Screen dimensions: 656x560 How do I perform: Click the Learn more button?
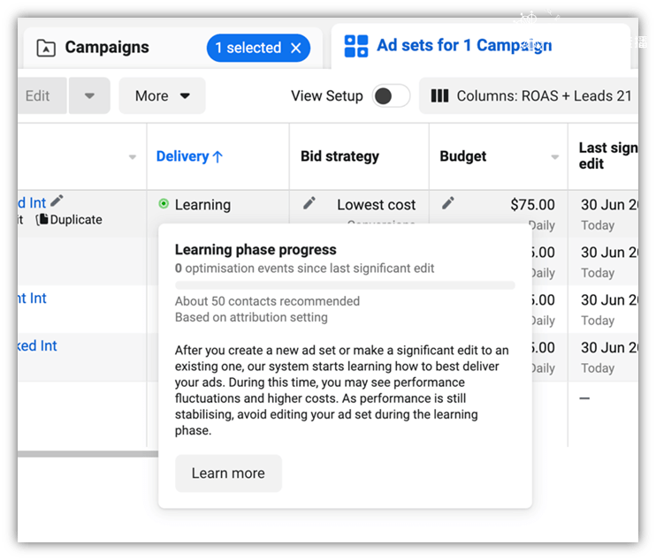point(228,473)
